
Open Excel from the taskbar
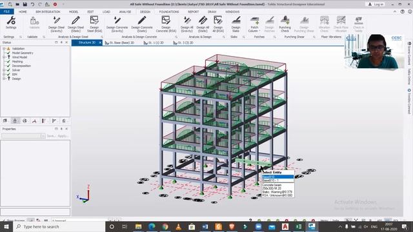(298, 227)
